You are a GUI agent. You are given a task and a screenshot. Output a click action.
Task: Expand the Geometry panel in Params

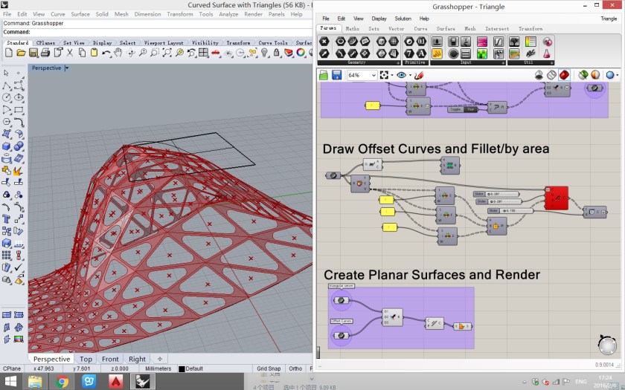coord(356,62)
